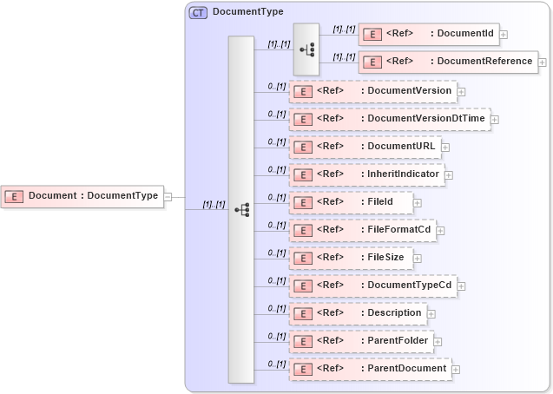
Task: Expand the FileFormatCd element
Action: point(440,231)
